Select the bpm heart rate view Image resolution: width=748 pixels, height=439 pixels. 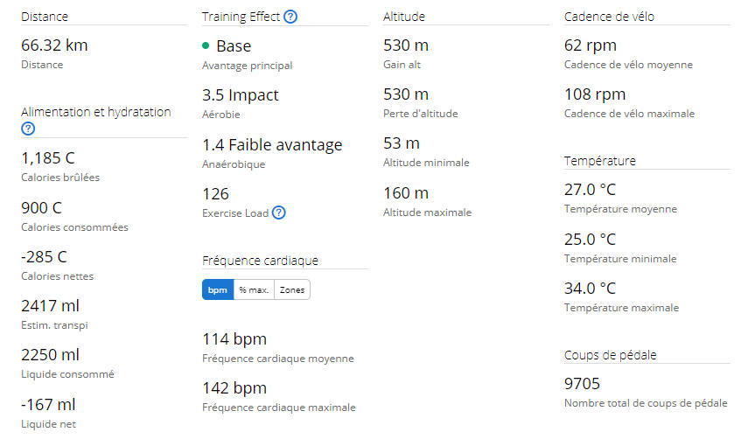tap(218, 289)
